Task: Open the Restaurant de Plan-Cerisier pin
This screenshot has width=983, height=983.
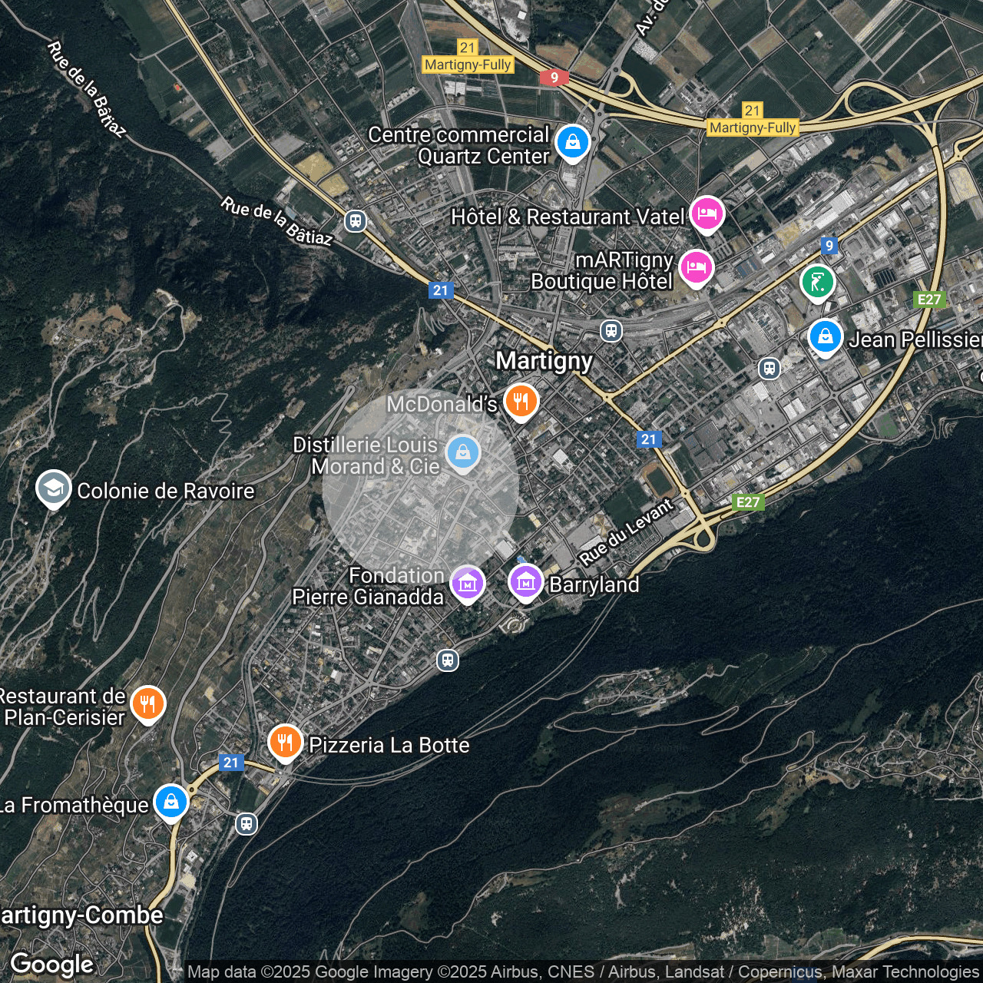Action: coord(148,703)
